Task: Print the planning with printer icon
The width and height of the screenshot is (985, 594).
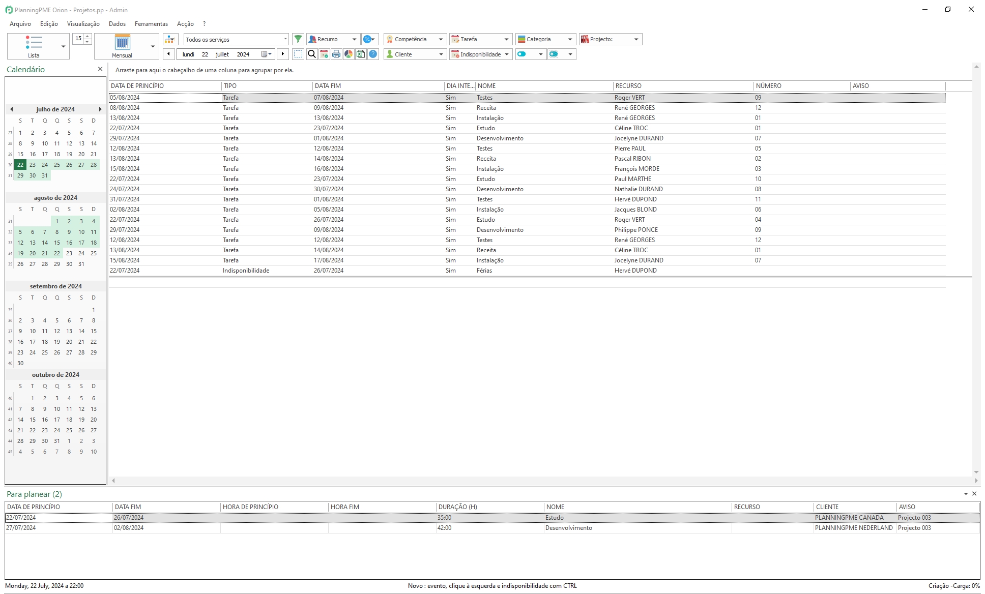Action: [x=336, y=54]
